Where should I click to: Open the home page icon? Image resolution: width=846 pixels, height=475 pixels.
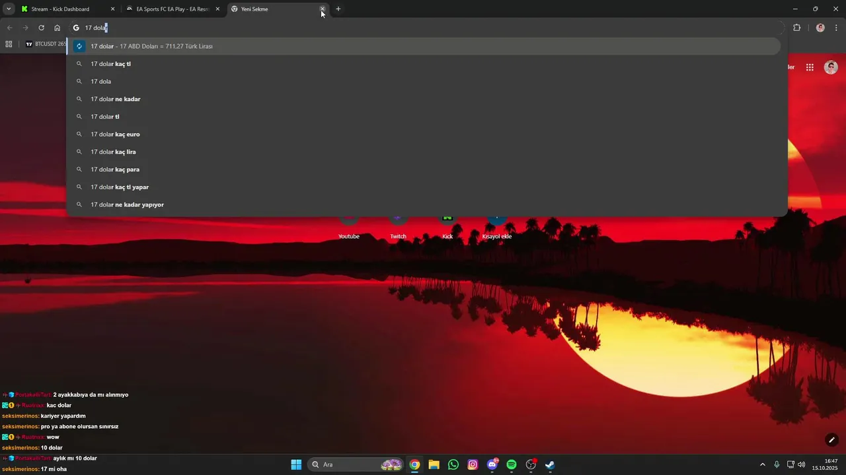point(57,28)
